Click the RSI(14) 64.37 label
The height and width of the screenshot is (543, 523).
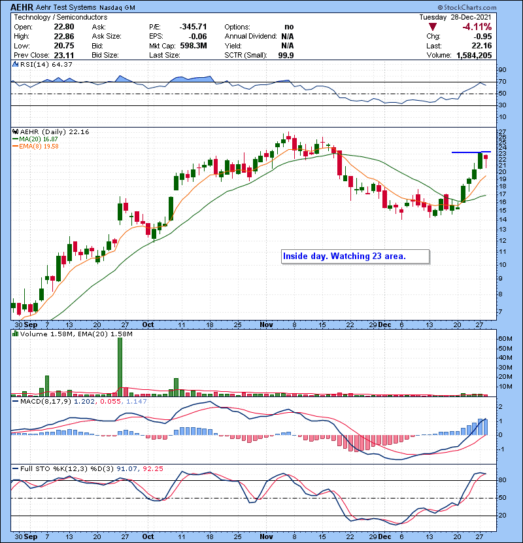[46, 64]
